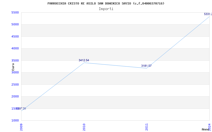The image size is (212, 132).
Task: Click the 5331 data label at top right
Action: pos(208,14)
